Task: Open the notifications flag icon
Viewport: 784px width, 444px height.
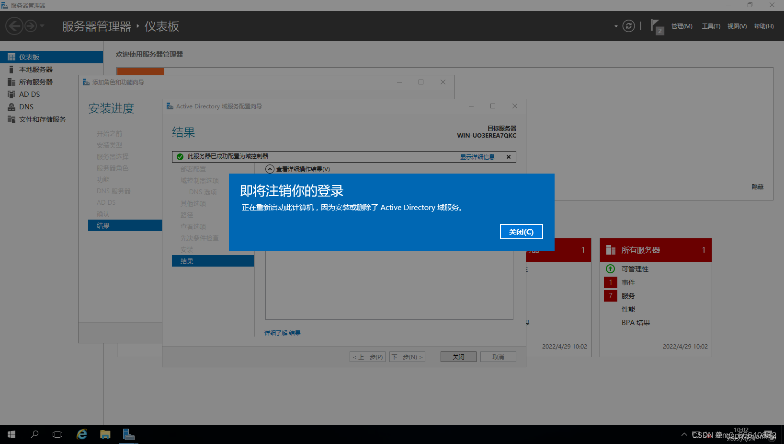Action: coord(657,26)
